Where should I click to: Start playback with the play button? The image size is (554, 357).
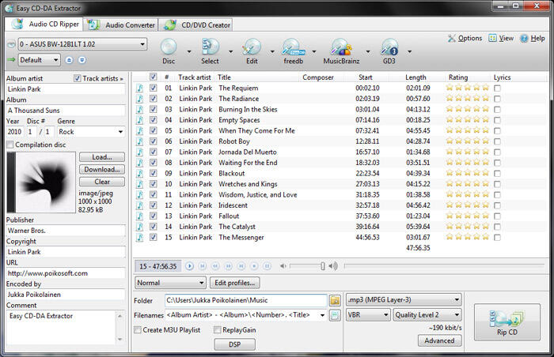189,266
